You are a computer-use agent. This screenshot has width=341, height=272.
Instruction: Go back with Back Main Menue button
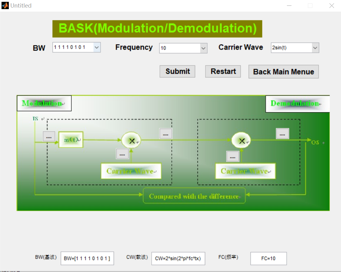[284, 72]
